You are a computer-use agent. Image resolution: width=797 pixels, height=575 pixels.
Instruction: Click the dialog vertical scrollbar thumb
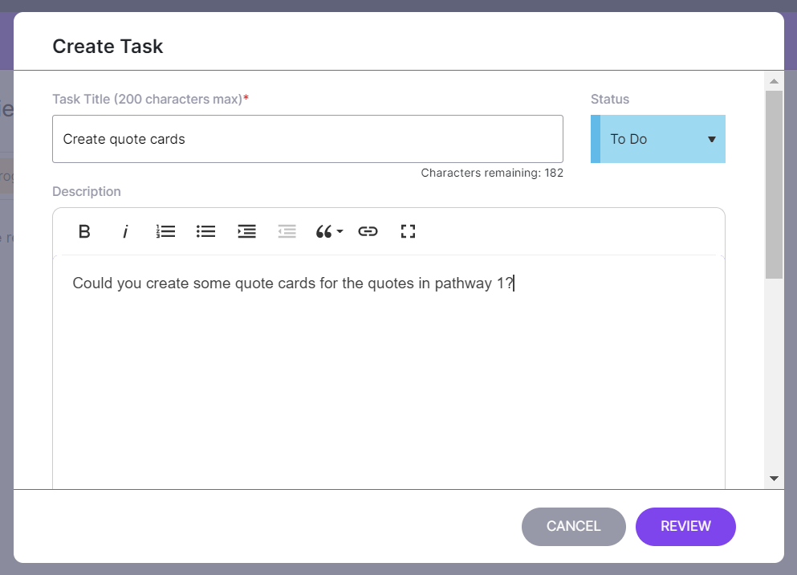[x=775, y=185]
